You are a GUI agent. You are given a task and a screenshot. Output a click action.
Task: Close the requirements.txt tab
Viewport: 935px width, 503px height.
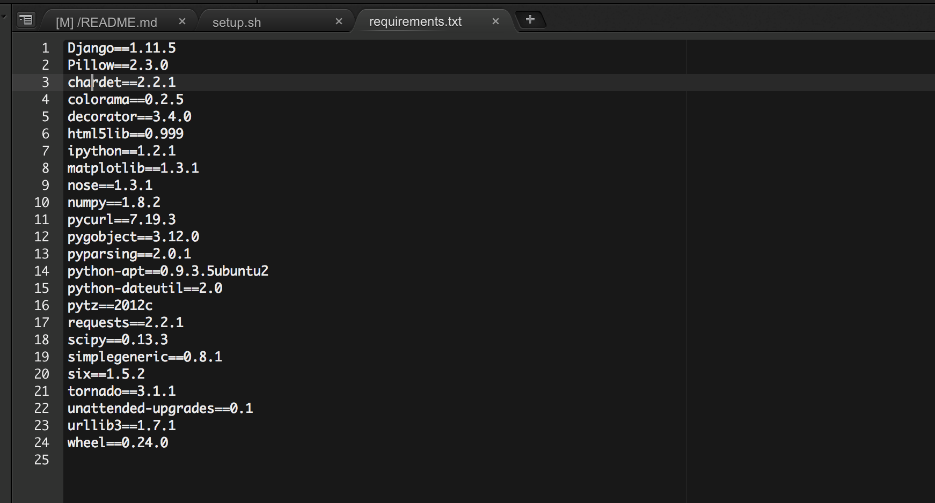click(495, 21)
